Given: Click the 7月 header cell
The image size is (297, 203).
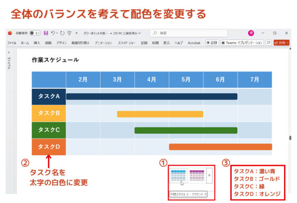Looking at the screenshot, I should 255,80.
